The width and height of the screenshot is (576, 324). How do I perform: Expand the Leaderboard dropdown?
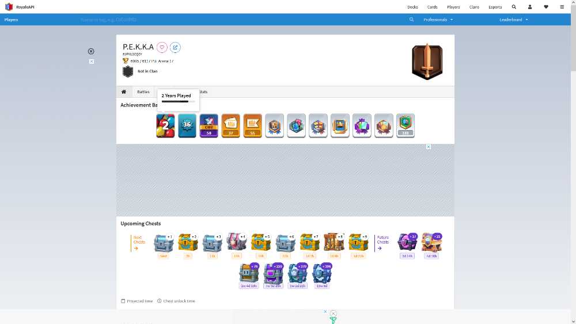(x=514, y=20)
